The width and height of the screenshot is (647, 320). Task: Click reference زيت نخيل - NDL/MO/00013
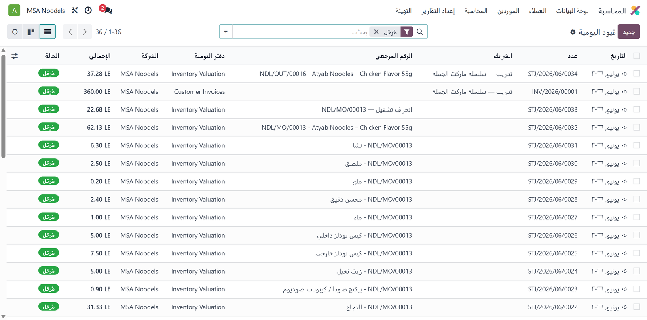374,271
